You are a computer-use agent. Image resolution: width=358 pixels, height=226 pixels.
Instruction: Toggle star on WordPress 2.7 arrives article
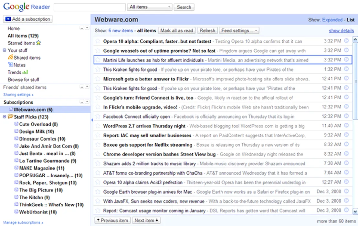pos(98,126)
